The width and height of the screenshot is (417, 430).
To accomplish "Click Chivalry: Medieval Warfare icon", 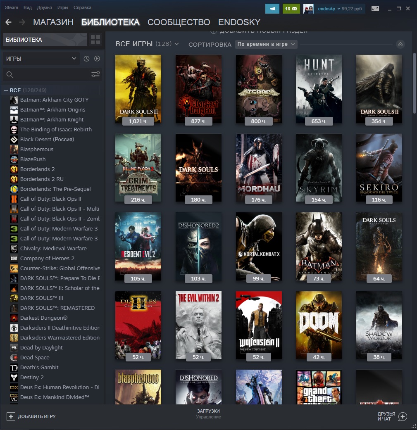I will (14, 248).
